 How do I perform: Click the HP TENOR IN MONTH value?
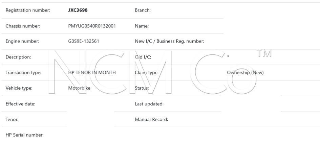(x=92, y=73)
